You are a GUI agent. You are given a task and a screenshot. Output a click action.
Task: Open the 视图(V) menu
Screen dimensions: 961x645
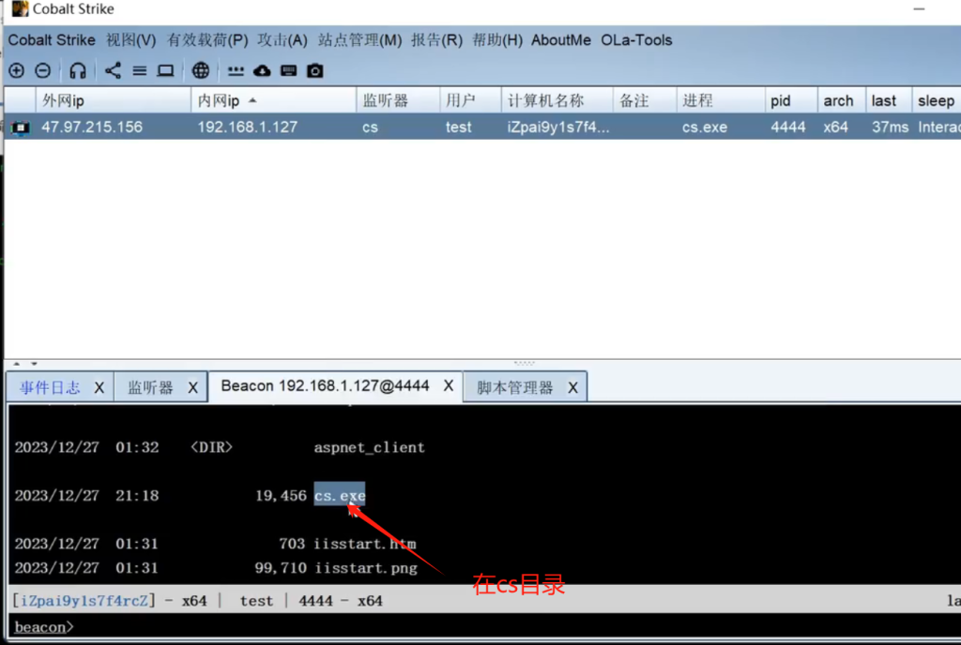coord(131,40)
